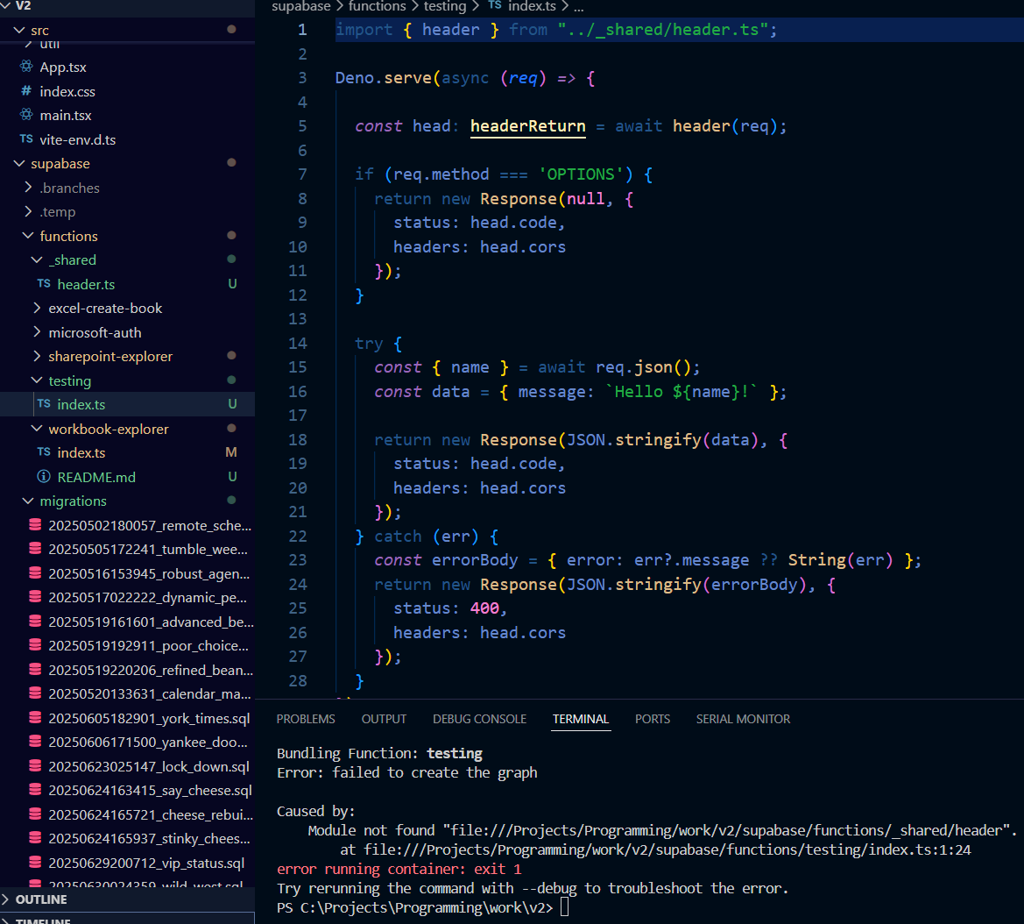Click the TS icon beside header.ts
Screen dimensions: 1024x924
(43, 284)
